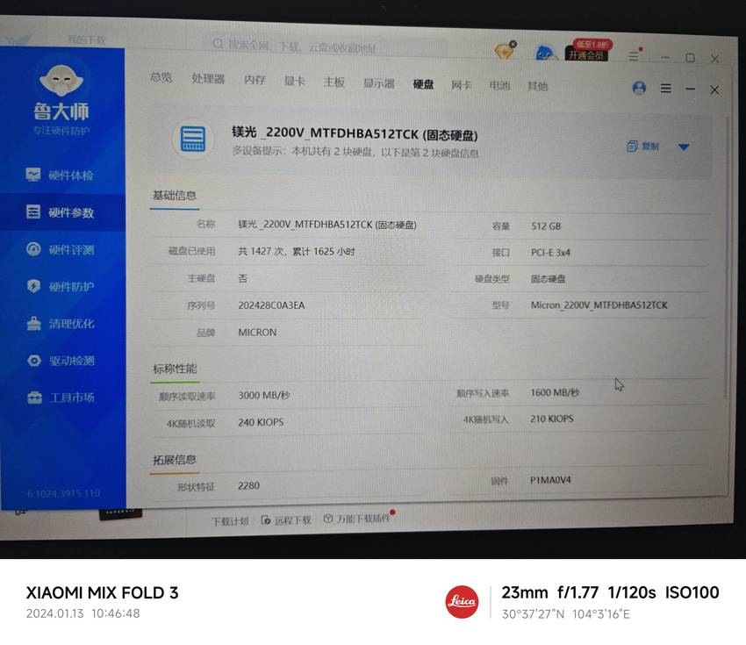
Task: Select the 硬盘 hard disk tab
Action: 423,84
